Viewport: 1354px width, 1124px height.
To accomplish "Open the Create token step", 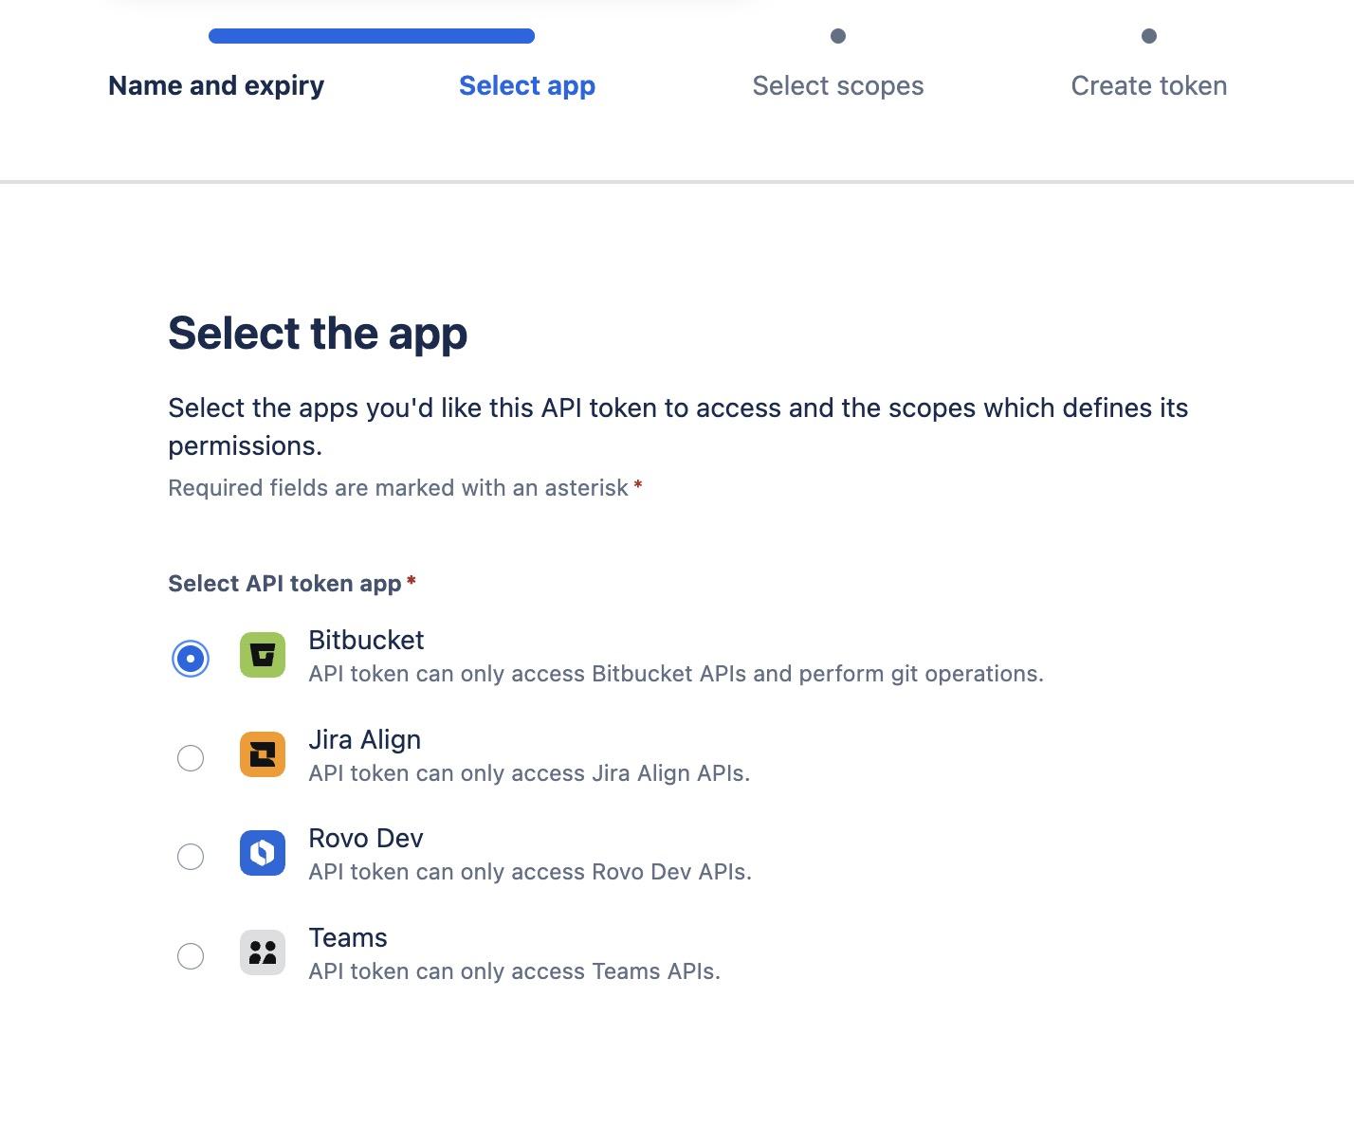I will 1148,85.
